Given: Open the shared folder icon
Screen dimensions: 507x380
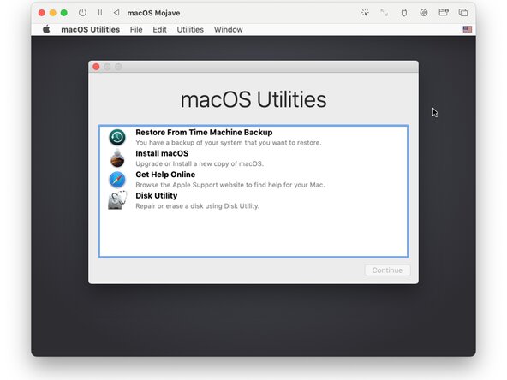Looking at the screenshot, I should coord(444,13).
